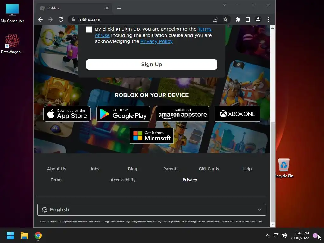Screen dimensions: 324x243
Task: Click the page scrollbar up arrow
Action: point(272,28)
